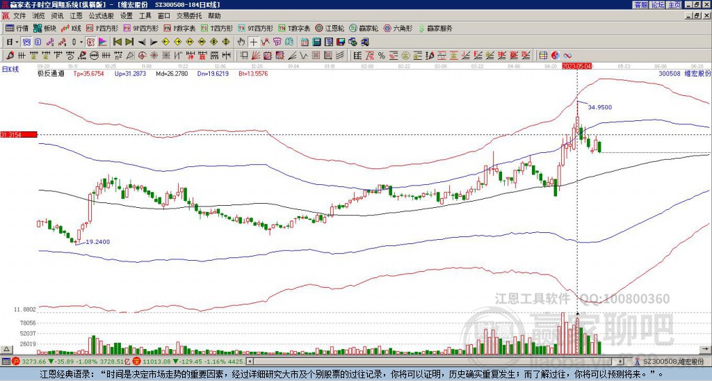
Task: Click the 主页 button at top right
Action: click(x=674, y=5)
